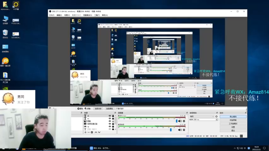Open 工具(T) menu
This screenshot has height=151, width=269.
tap(97, 15)
